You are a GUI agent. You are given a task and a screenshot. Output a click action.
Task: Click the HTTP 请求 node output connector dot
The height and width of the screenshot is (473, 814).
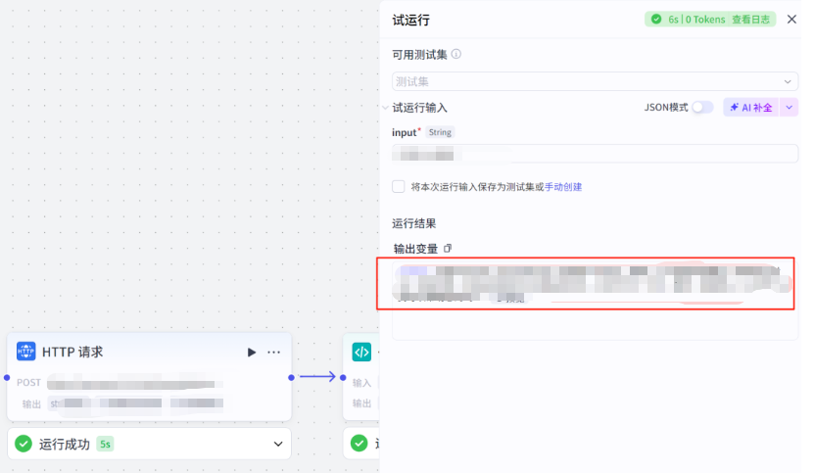pos(291,377)
